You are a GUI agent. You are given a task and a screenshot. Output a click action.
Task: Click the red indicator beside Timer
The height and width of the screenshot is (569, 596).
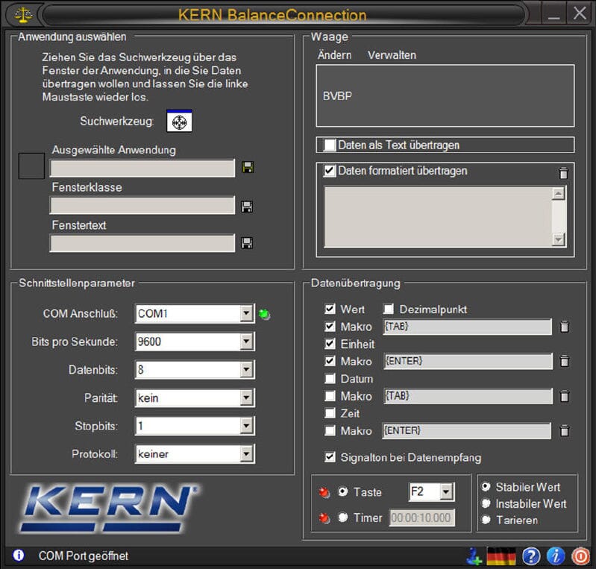click(x=324, y=518)
